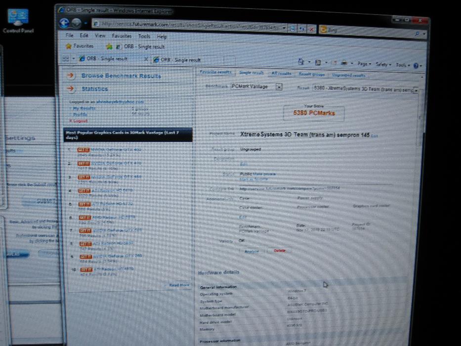Click the blue Help question mark icon
This screenshot has width=461, height=346.
pyautogui.click(x=416, y=66)
